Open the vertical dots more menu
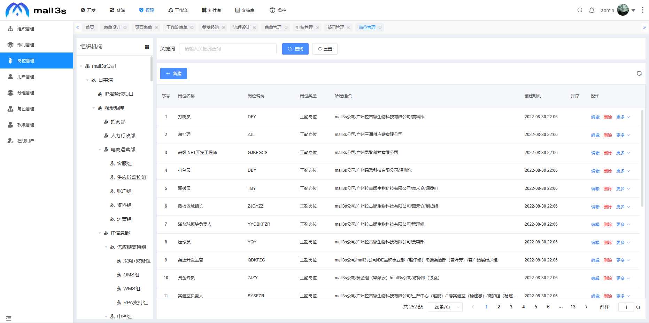 (642, 10)
